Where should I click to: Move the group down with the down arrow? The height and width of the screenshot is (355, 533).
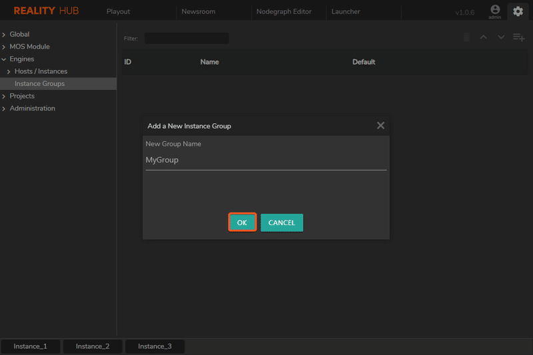(x=501, y=37)
